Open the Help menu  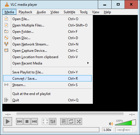tap(107, 12)
